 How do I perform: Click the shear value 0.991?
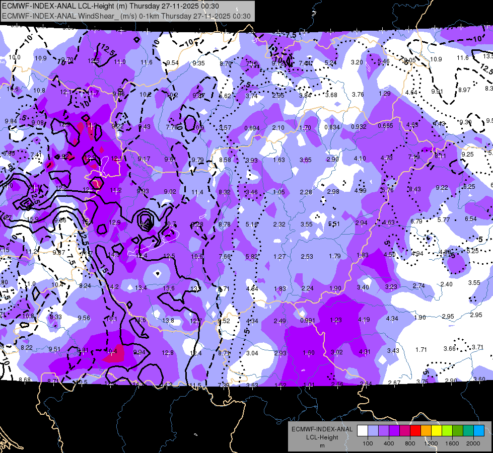308,320
